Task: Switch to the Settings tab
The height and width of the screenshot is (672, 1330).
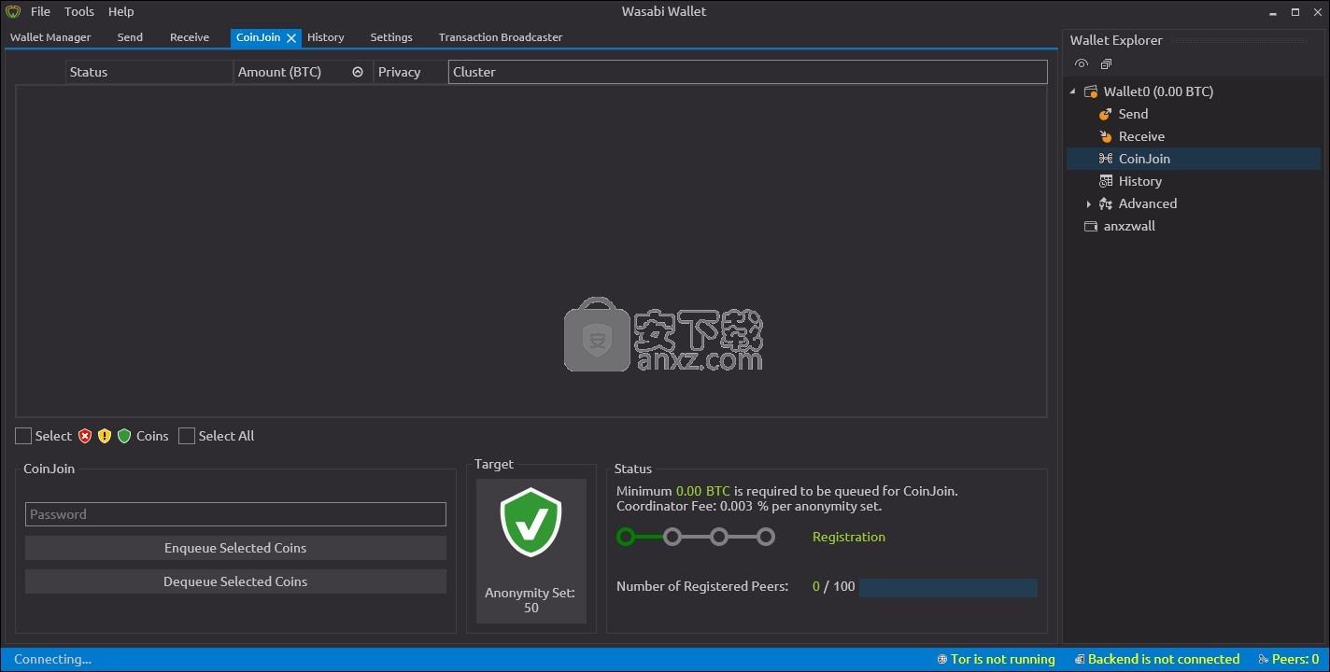Action: coord(391,37)
